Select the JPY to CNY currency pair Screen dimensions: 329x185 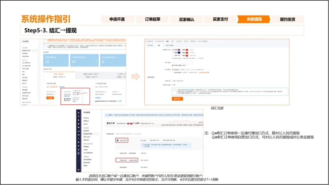[172, 55]
